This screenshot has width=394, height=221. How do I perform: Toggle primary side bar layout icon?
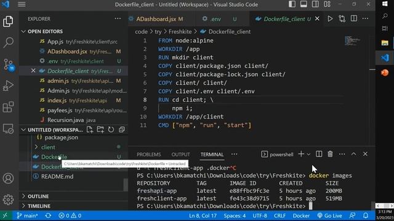click(x=292, y=4)
